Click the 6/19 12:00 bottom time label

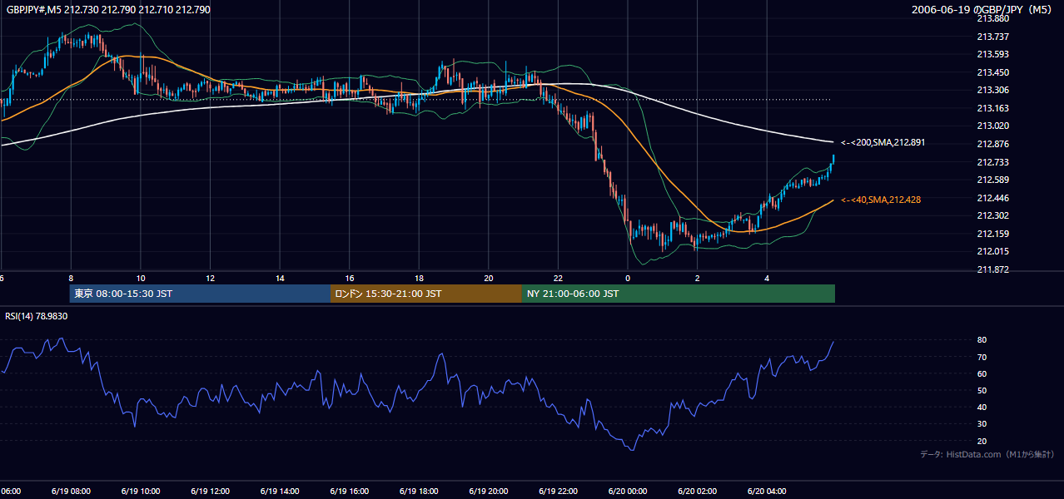tap(209, 491)
